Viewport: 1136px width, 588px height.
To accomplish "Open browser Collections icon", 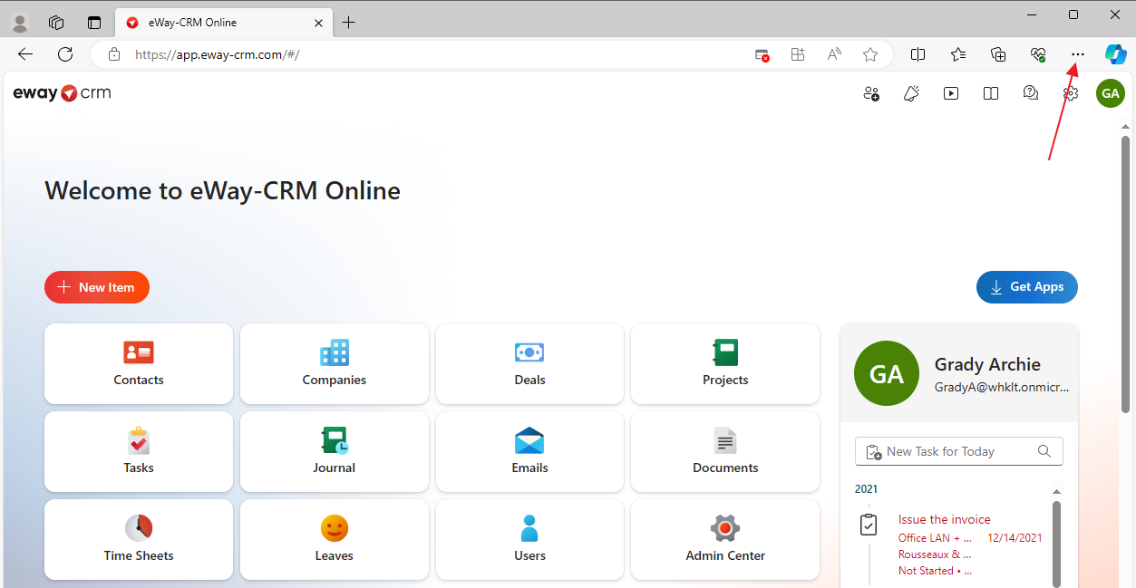I will [998, 54].
